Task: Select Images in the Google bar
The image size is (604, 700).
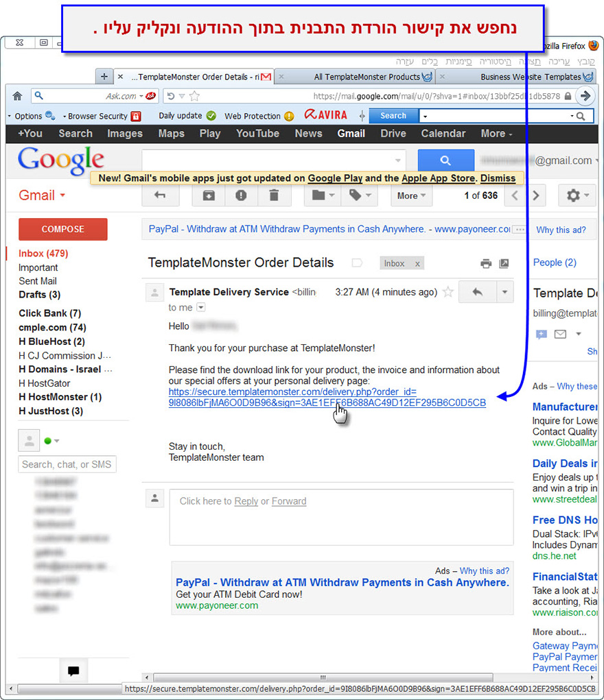Action: tap(125, 134)
